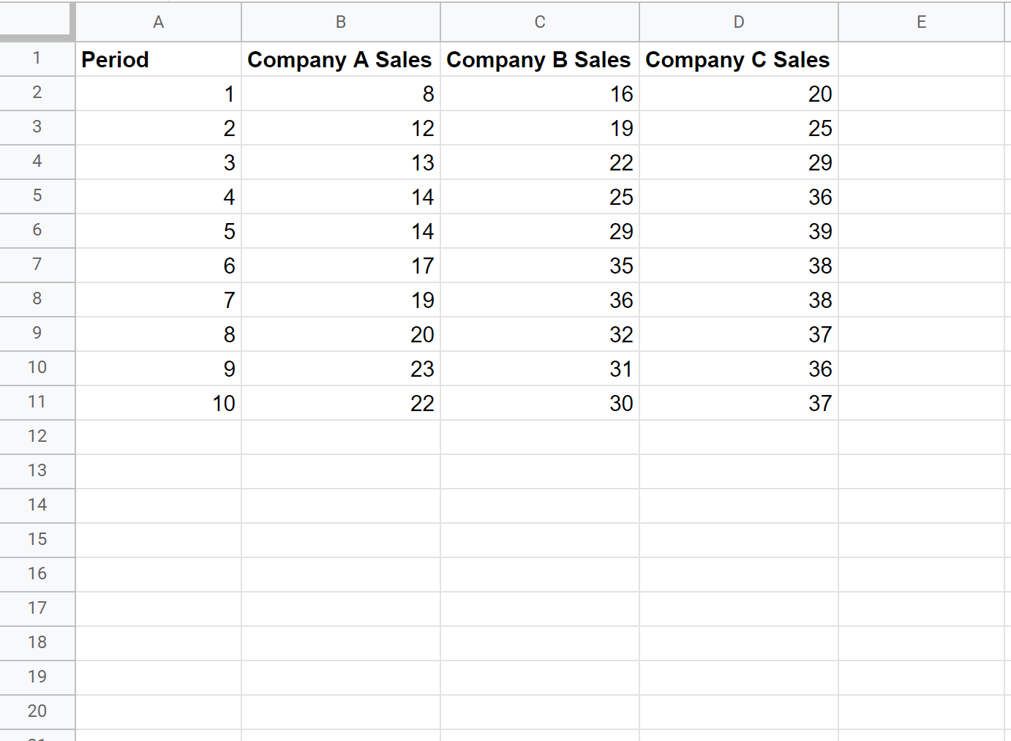The width and height of the screenshot is (1011, 741).
Task: Select column A header
Action: click(158, 22)
